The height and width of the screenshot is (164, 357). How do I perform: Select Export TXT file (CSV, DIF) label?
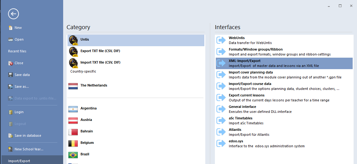pos(100,51)
